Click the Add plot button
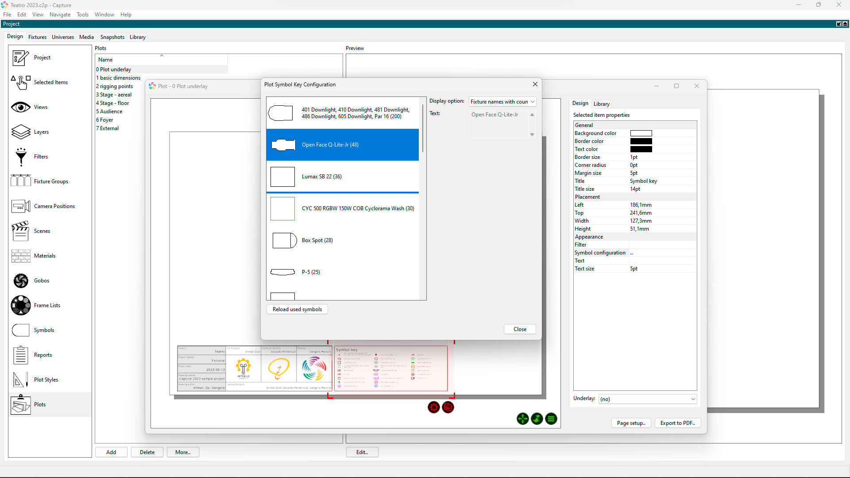The width and height of the screenshot is (850, 478). click(111, 452)
